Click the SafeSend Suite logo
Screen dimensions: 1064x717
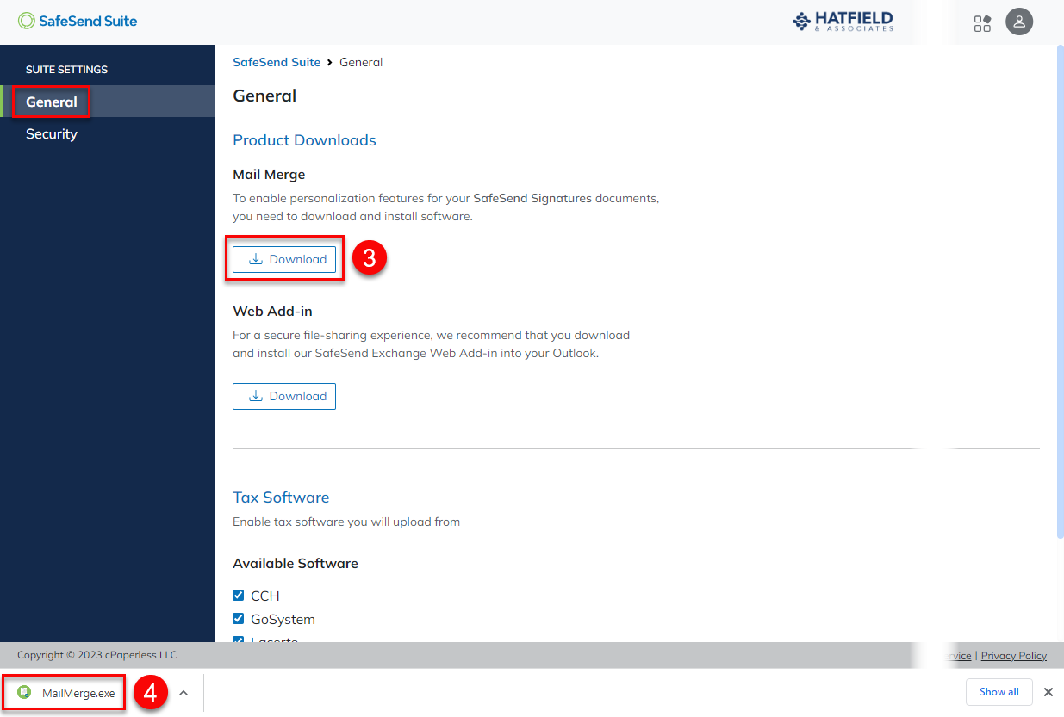tap(78, 21)
